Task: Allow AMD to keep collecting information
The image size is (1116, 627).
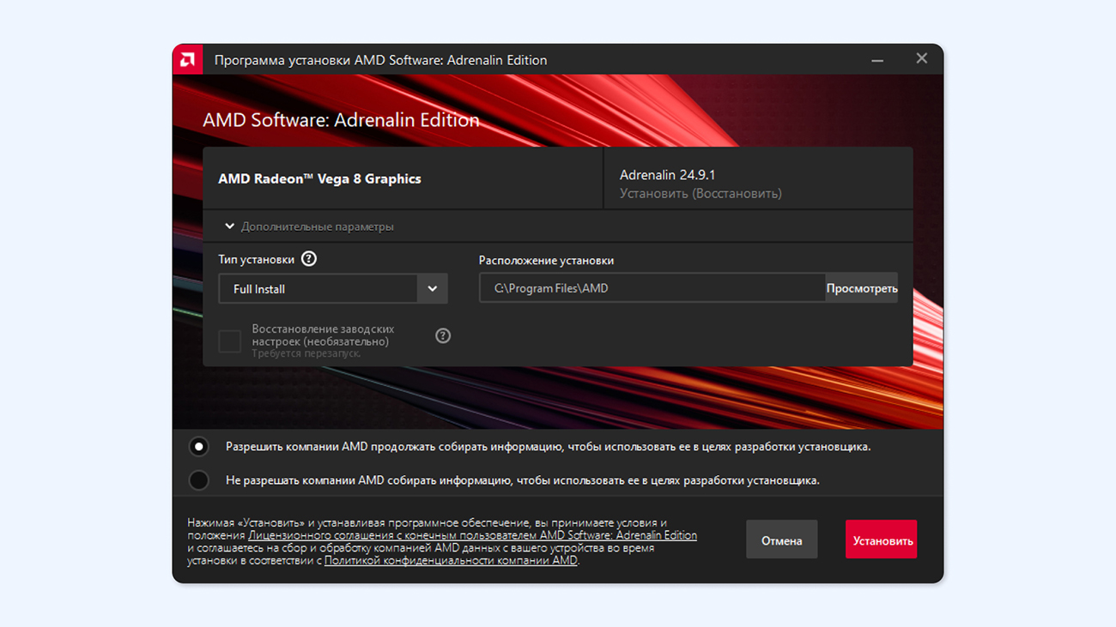Action: coord(198,447)
